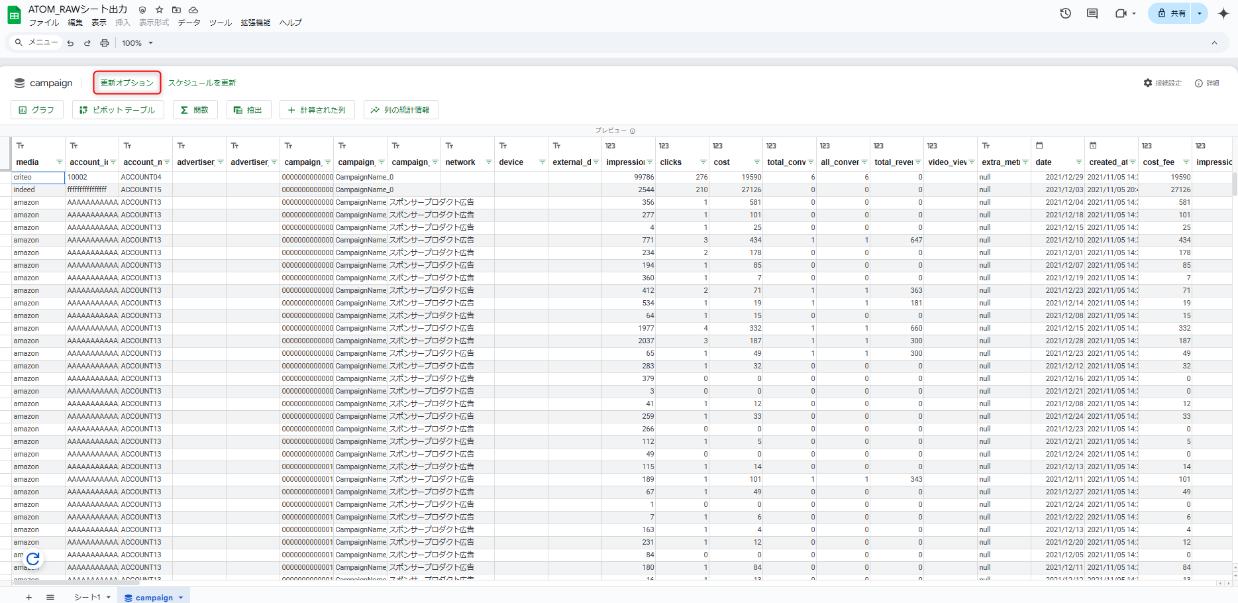Screen dimensions: 1238x603
Task: Click the print icon
Action: coord(104,43)
